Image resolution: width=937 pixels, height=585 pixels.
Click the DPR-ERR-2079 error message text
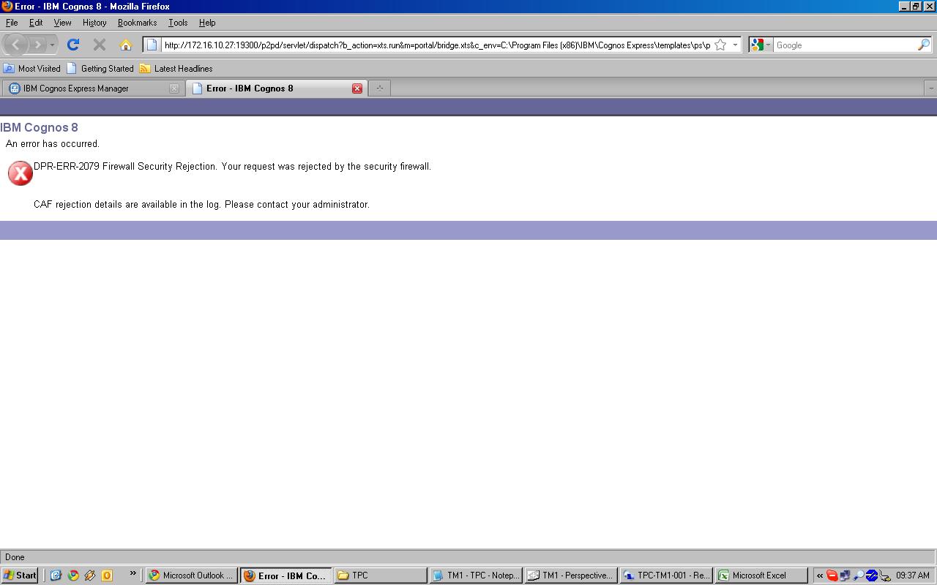pyautogui.click(x=232, y=167)
